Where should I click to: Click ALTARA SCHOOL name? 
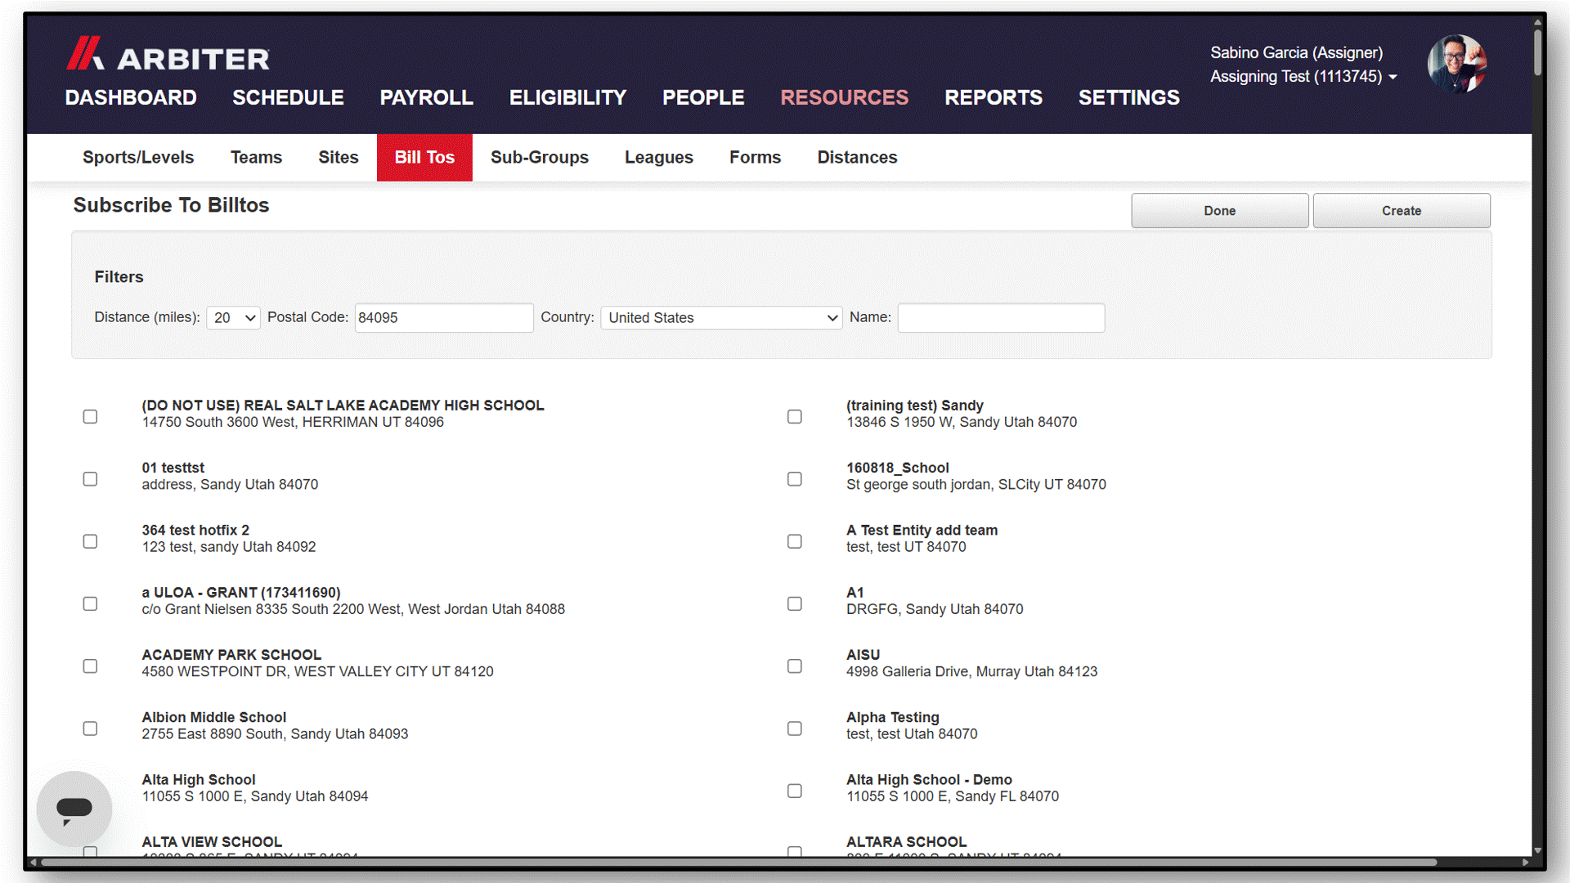(x=906, y=841)
